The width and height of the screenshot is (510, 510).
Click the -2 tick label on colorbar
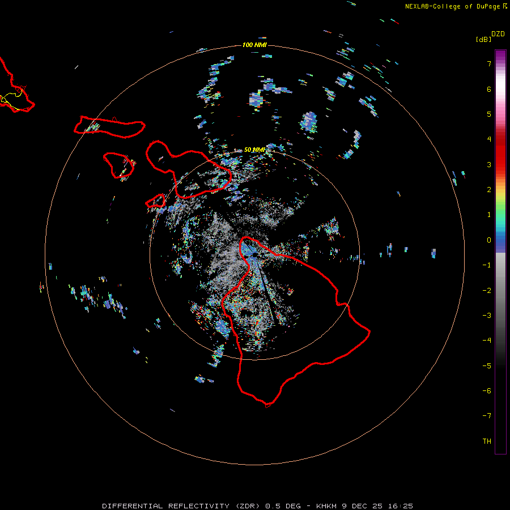487,291
